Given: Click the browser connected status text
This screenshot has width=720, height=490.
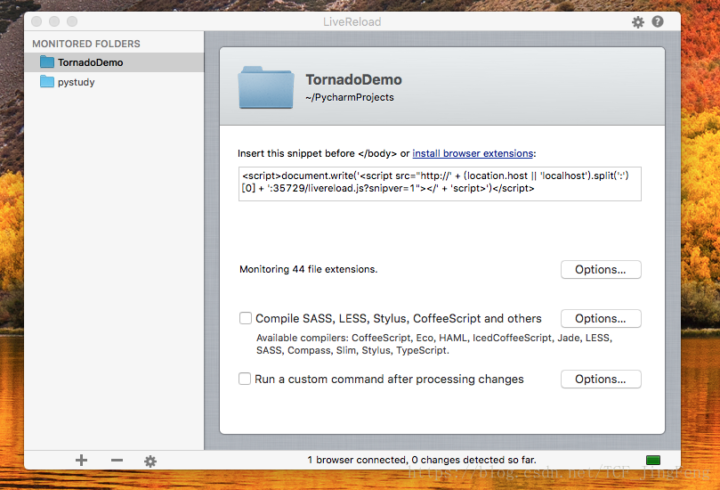Looking at the screenshot, I should (422, 460).
